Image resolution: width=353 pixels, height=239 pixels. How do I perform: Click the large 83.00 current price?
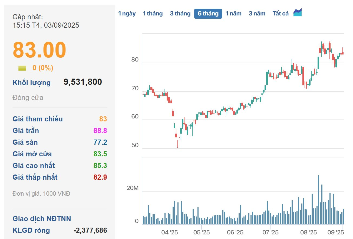[x=39, y=50]
